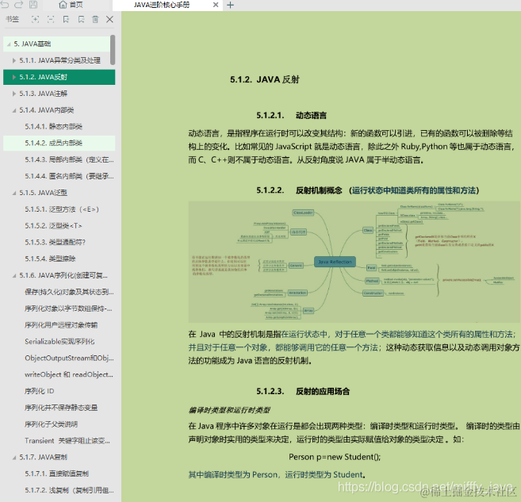521x502 pixels.
Task: Jump to bookmark 5.1.7.1. 直接赋值复制
Action: 57,473
